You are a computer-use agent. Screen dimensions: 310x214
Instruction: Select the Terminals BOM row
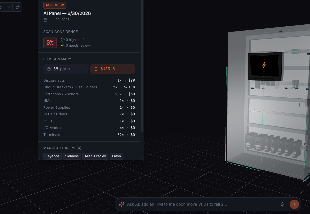tap(89, 135)
